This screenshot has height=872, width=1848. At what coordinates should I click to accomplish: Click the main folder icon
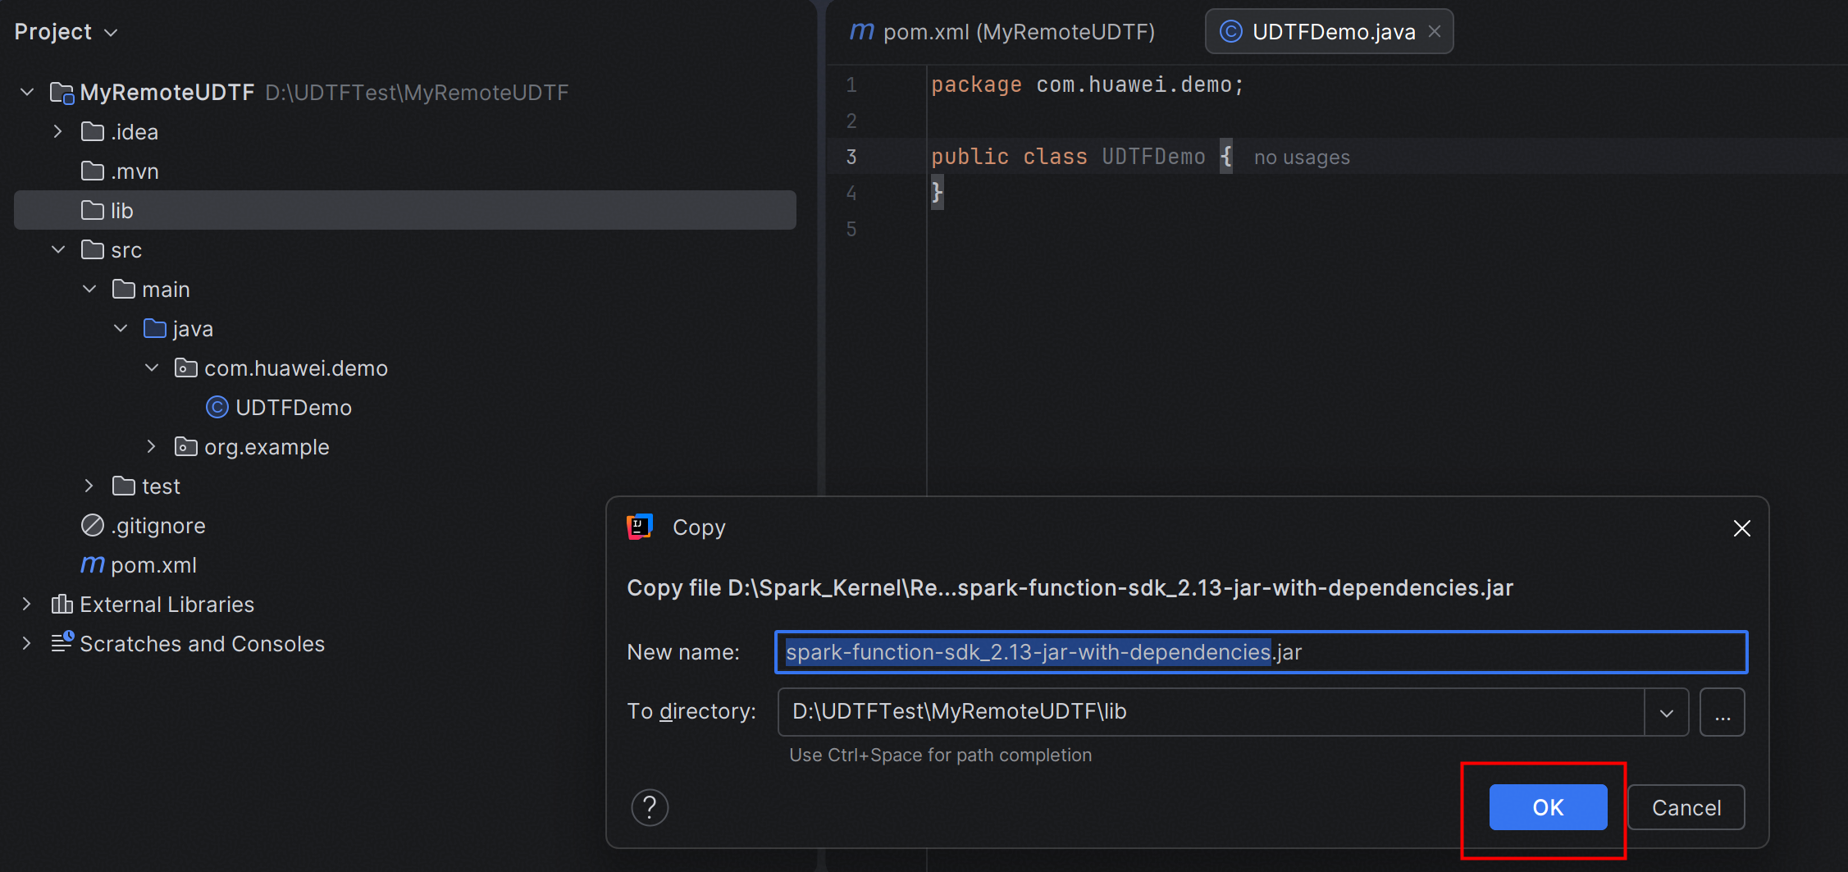[x=124, y=289]
